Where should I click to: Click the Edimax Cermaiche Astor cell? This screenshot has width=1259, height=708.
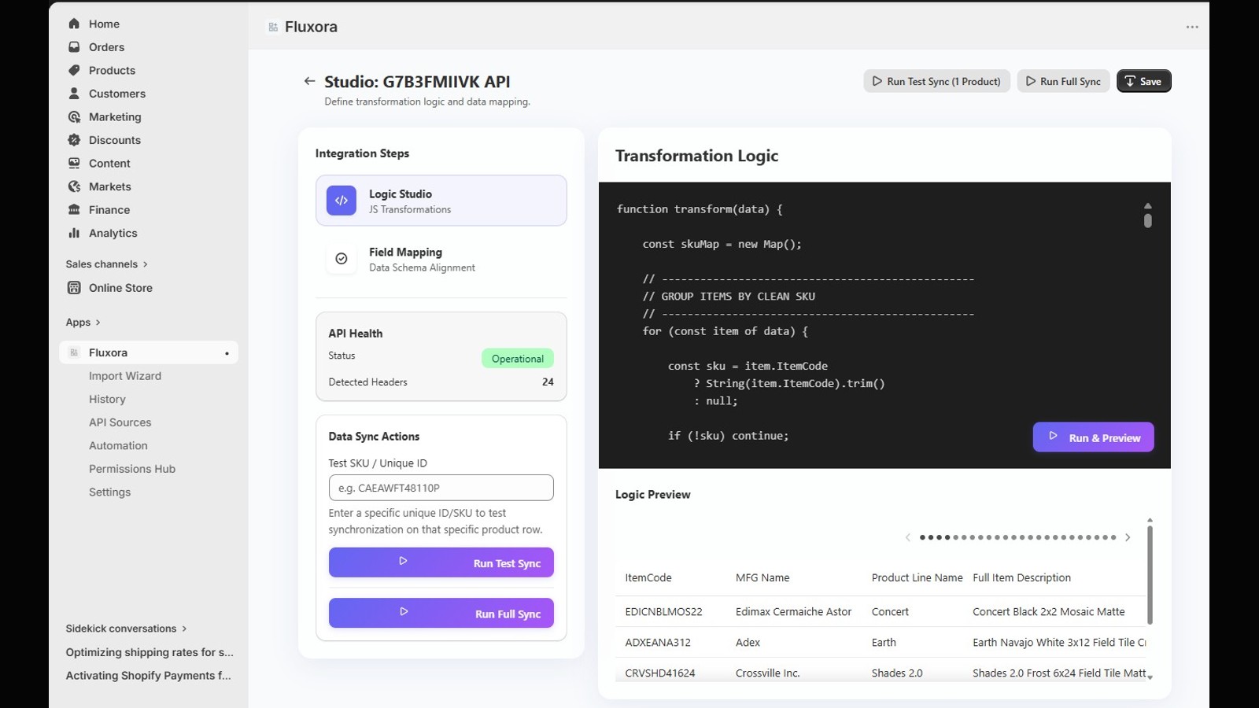793,611
